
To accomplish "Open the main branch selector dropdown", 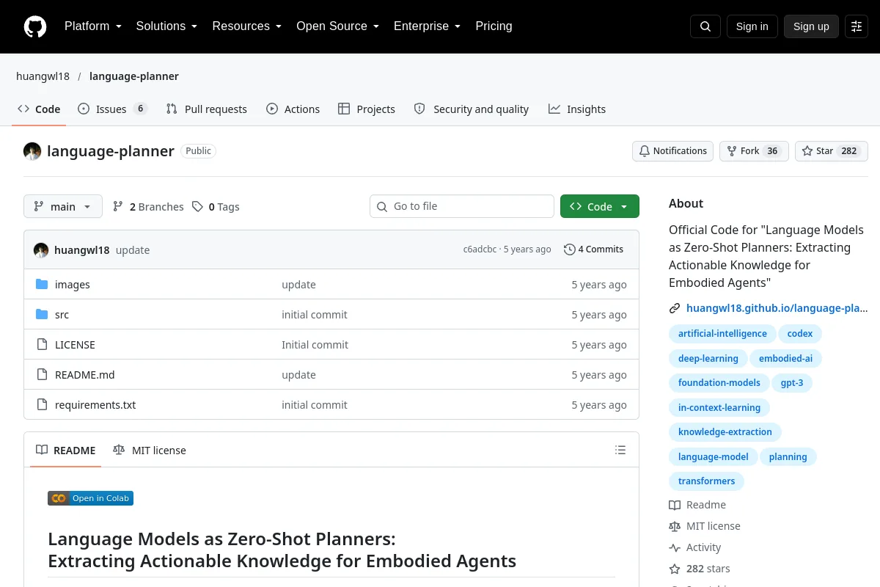I will tap(63, 207).
